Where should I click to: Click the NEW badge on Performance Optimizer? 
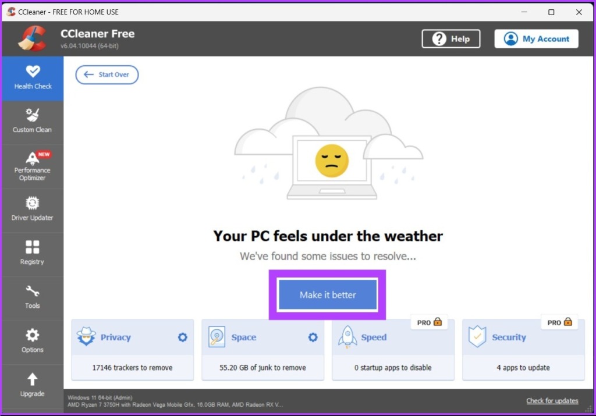pos(44,154)
